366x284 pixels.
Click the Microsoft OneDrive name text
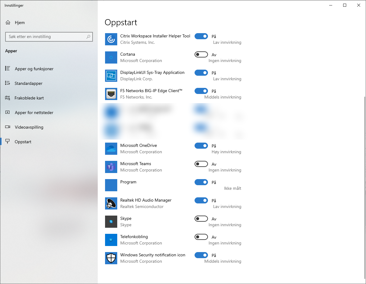139,145
